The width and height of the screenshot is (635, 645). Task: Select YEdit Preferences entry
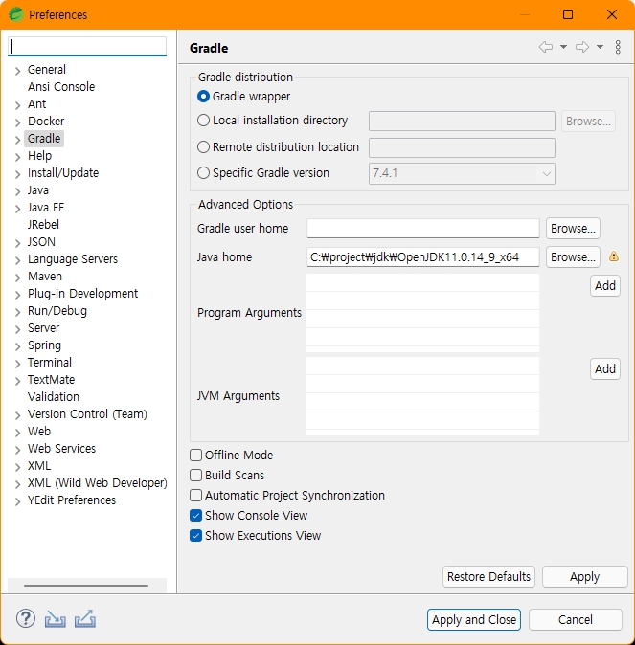tap(72, 500)
